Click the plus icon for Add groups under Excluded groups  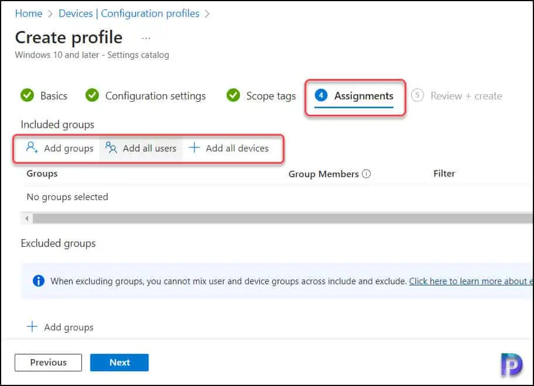point(32,326)
